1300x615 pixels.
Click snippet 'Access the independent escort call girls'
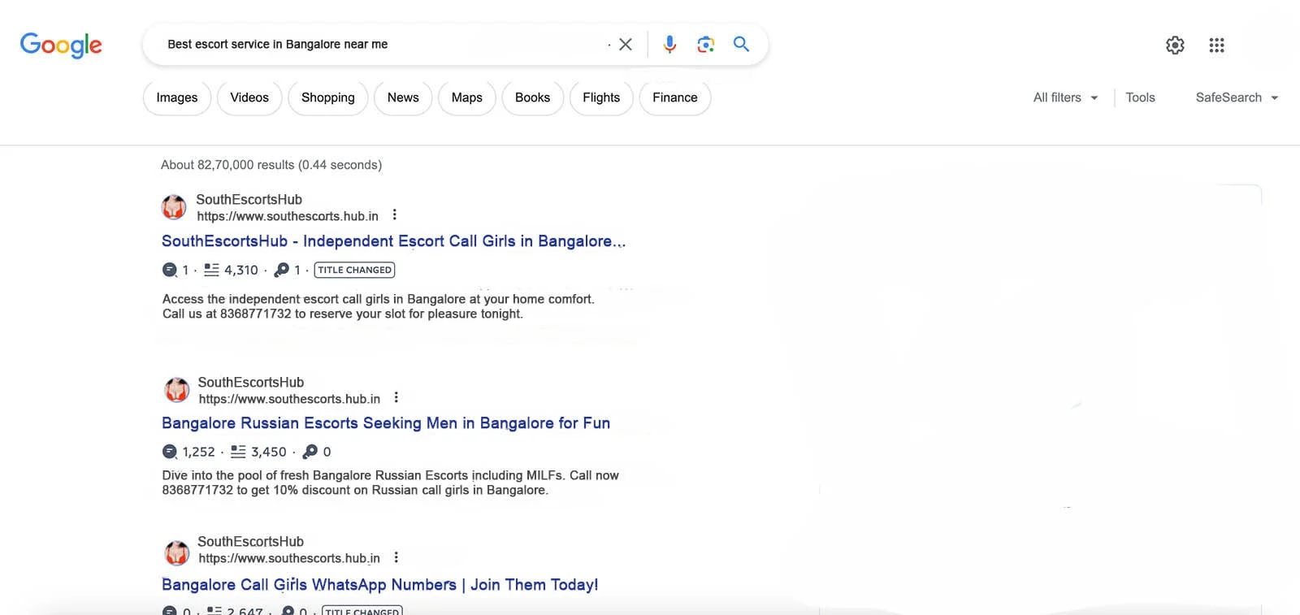click(x=379, y=306)
